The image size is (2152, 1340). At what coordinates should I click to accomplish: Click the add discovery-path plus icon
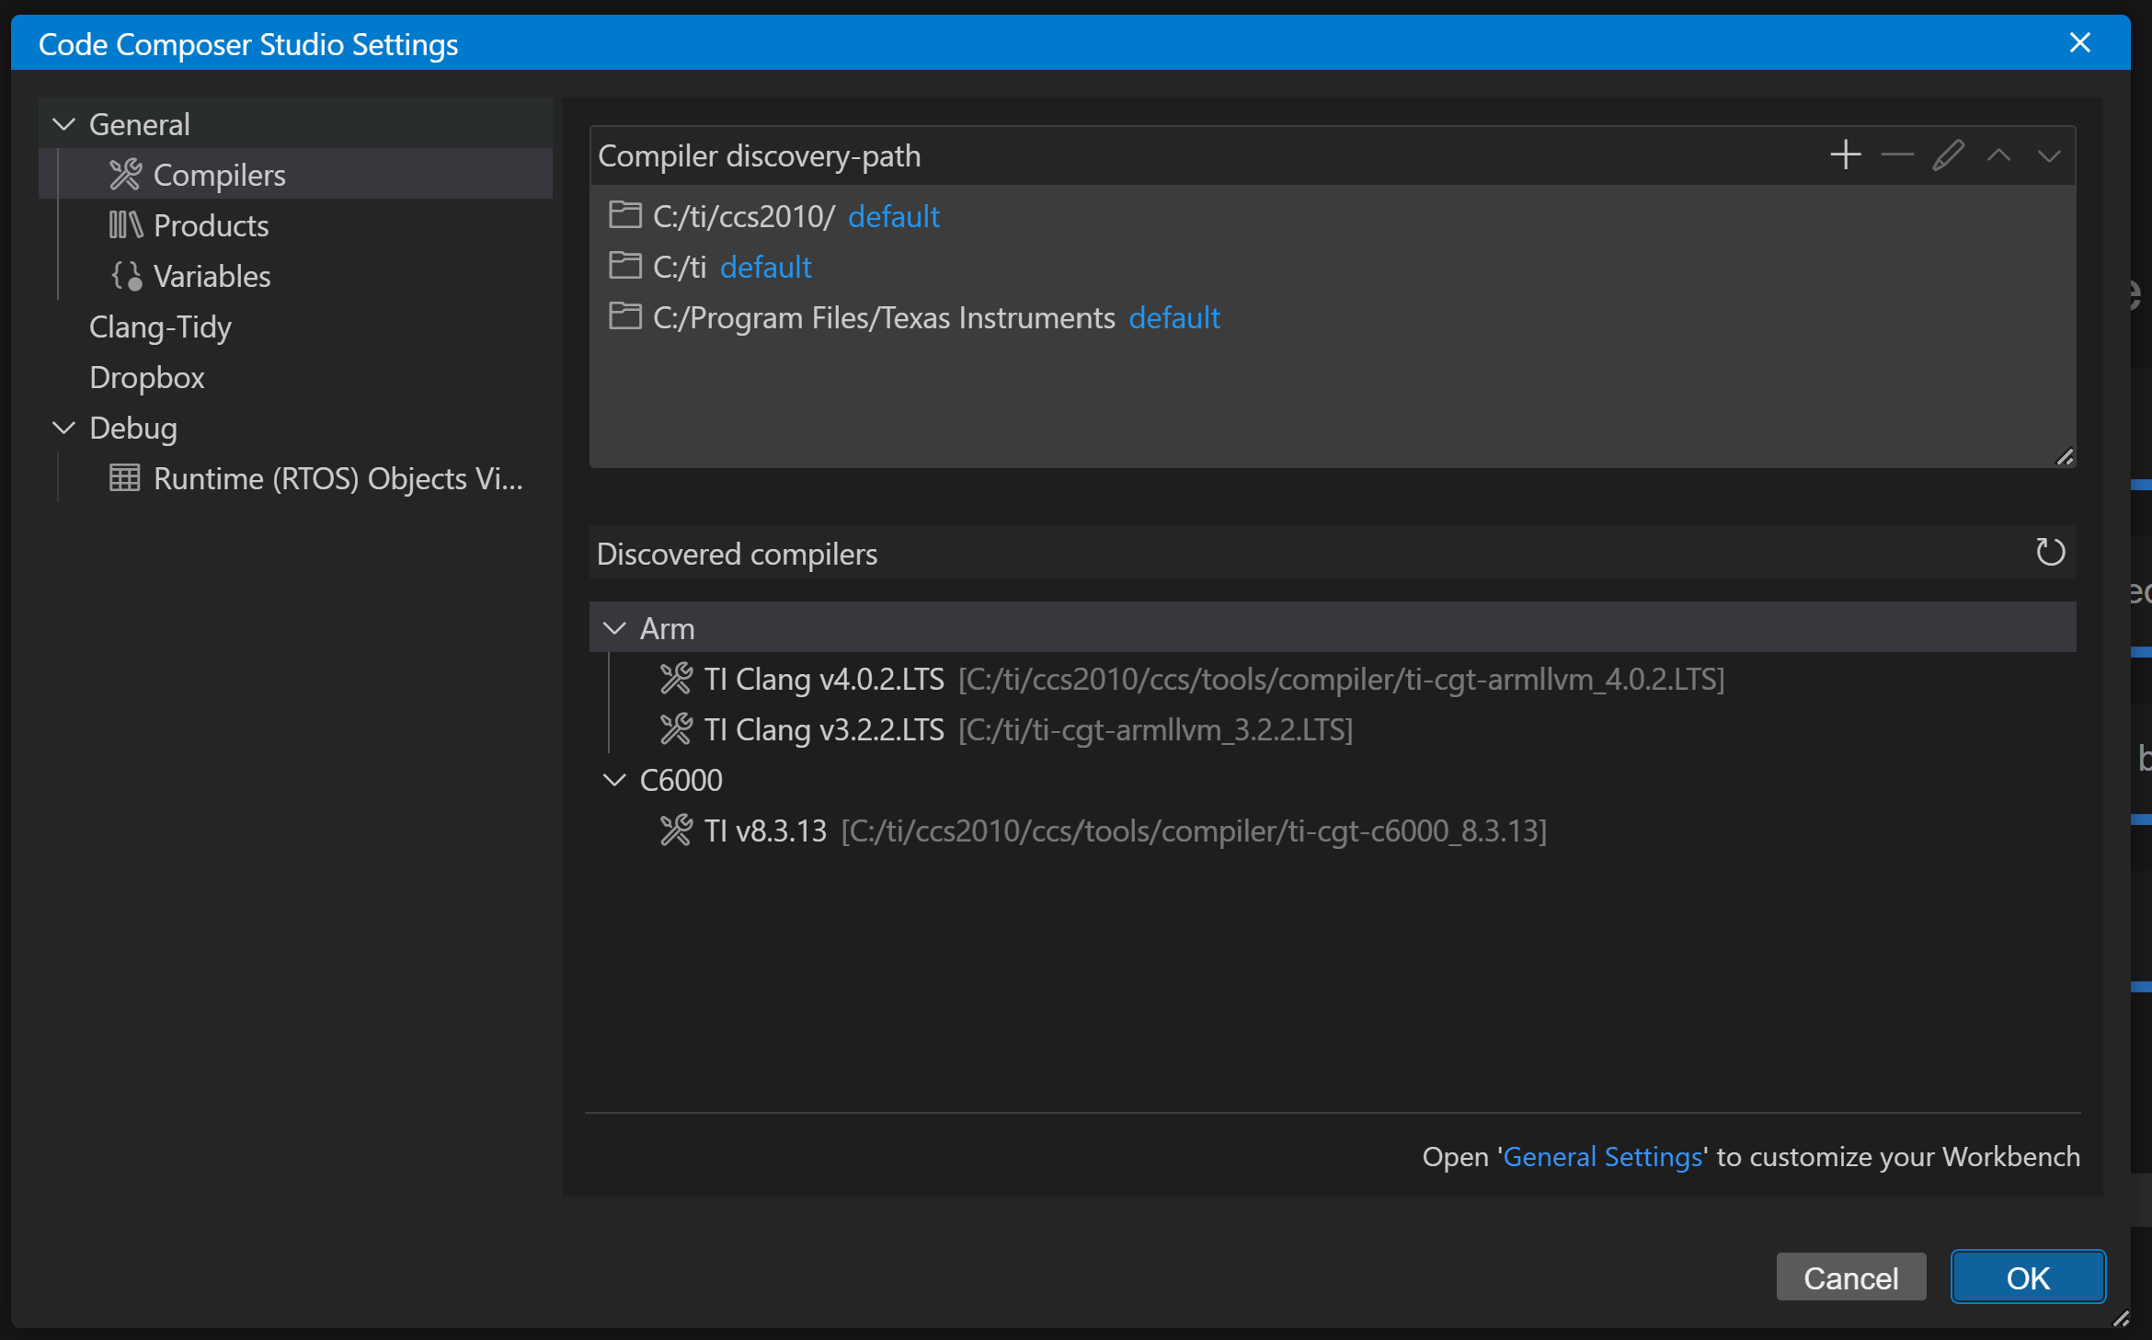1845,155
